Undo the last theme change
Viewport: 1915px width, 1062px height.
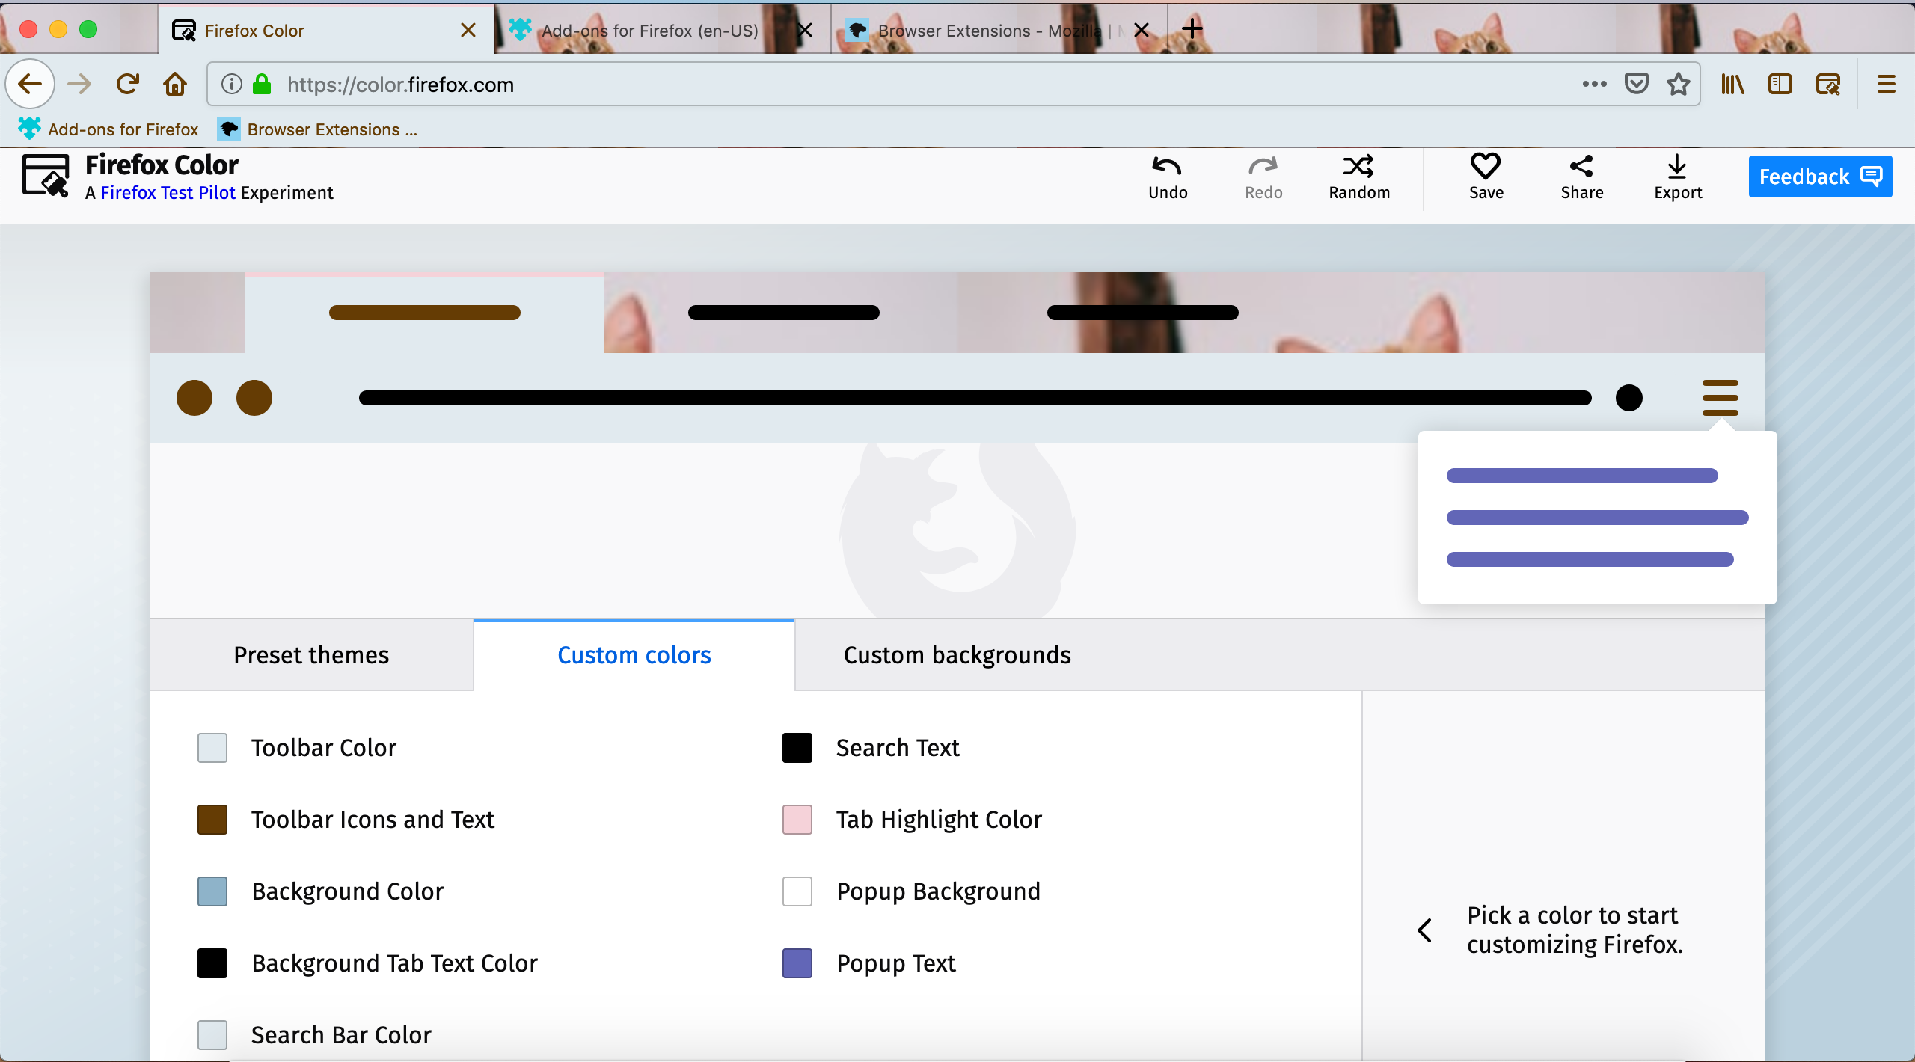point(1168,177)
